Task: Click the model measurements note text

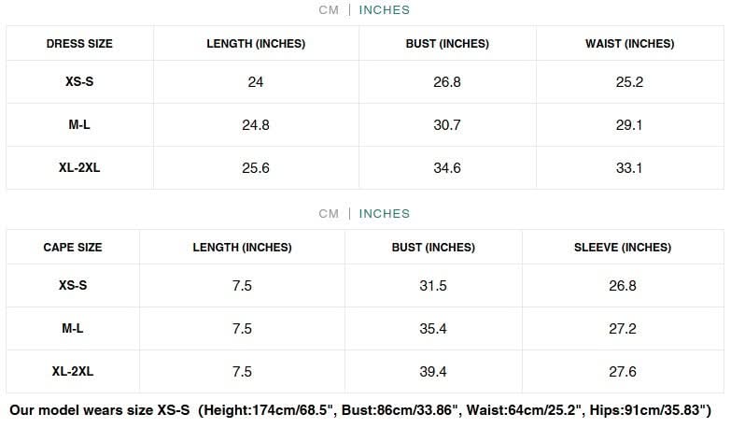Action: (360, 410)
